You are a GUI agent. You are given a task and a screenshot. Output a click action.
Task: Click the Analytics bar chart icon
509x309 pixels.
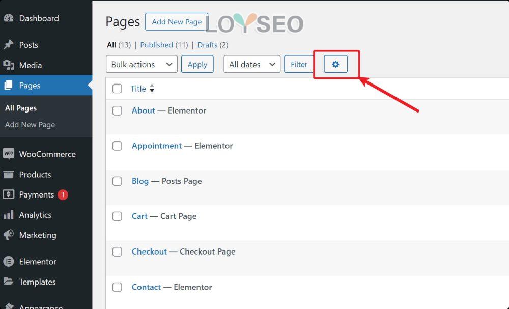9,214
